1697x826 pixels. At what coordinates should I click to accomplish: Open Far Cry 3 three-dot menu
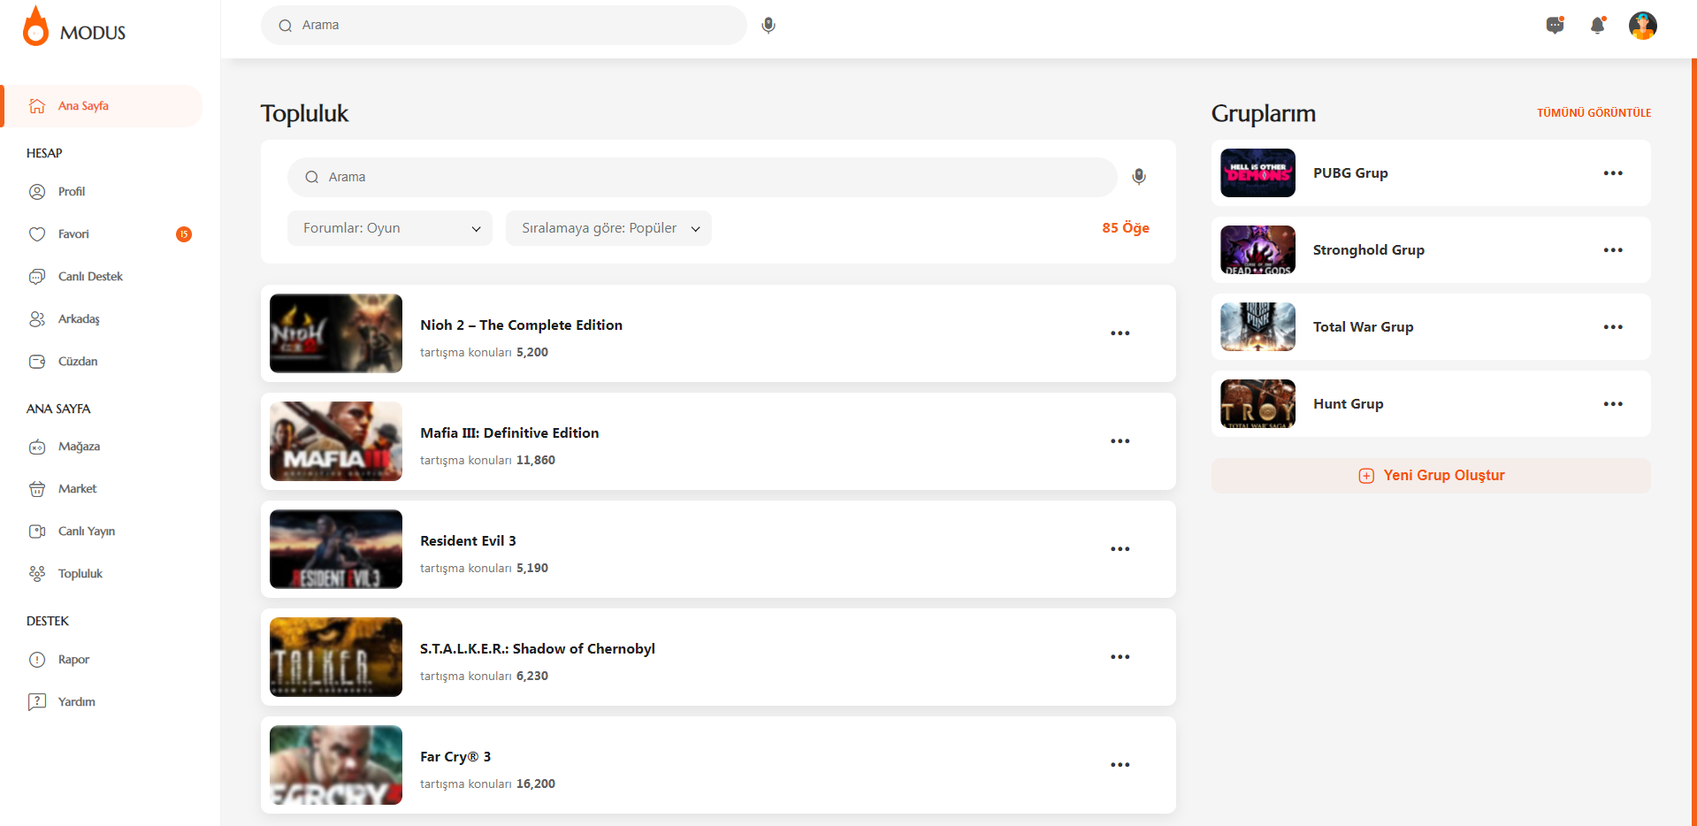click(1120, 765)
